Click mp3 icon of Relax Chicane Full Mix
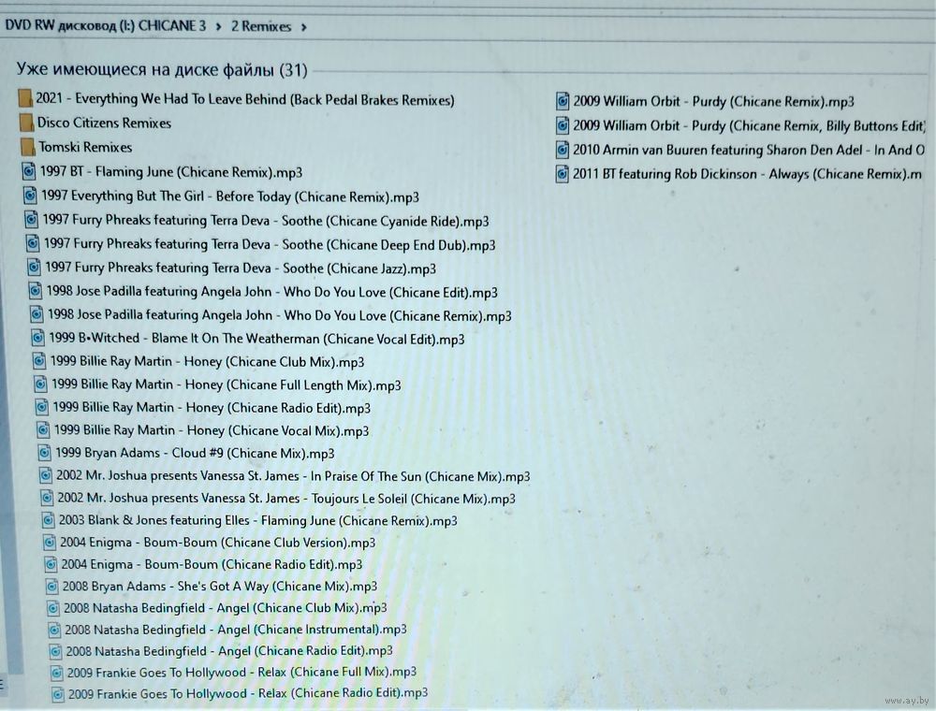 click(x=57, y=673)
